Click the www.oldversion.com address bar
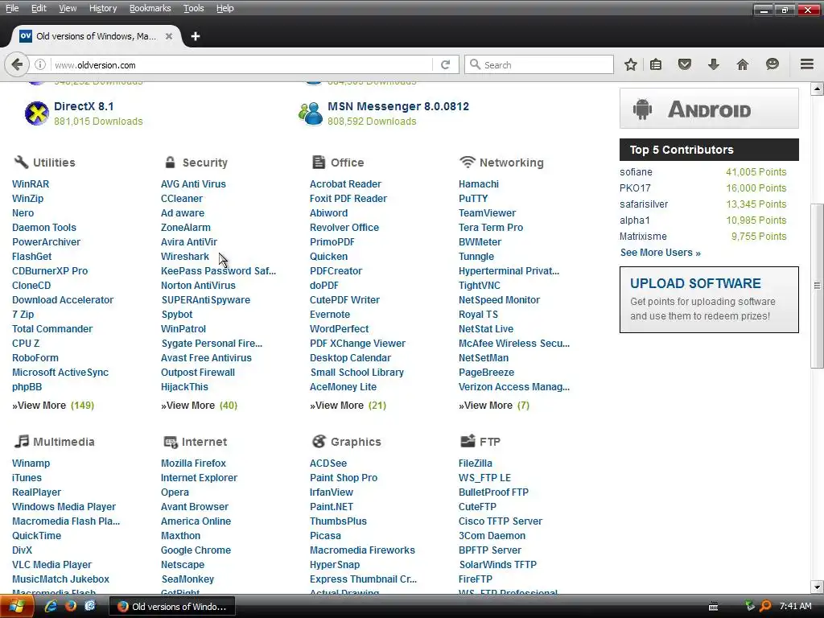The image size is (824, 618). 241,64
